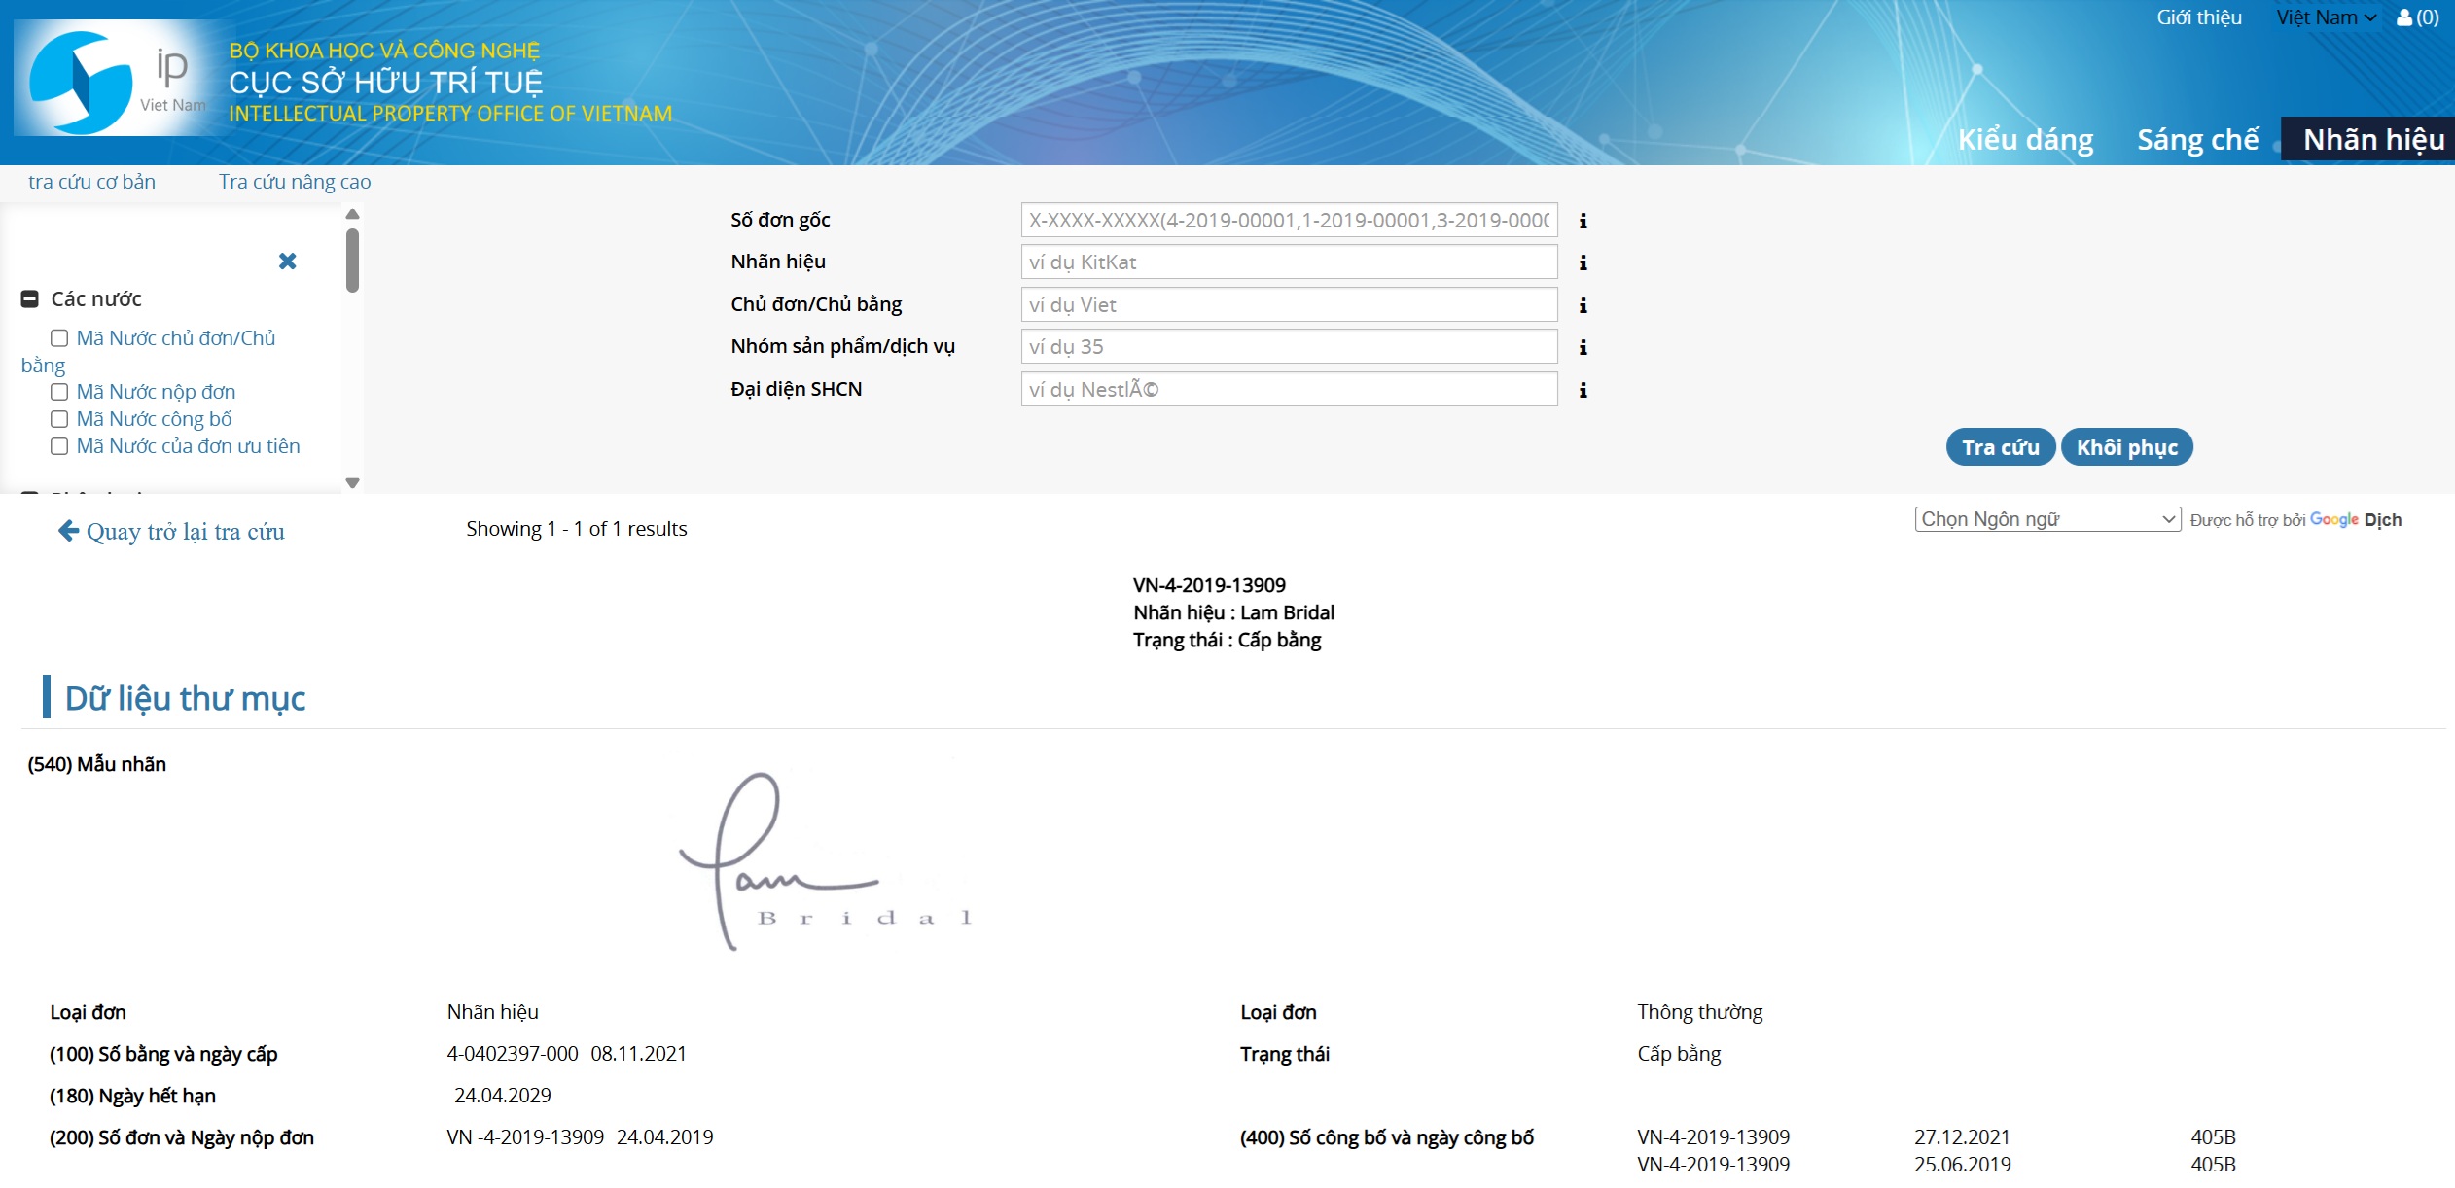Focus the Nhóm sản phẩm/dịch vụ input field
This screenshot has height=1188, width=2455.
tap(1289, 347)
